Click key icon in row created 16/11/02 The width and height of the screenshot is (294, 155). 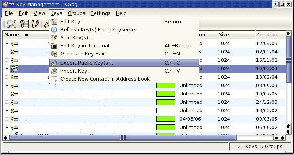[x=15, y=60]
